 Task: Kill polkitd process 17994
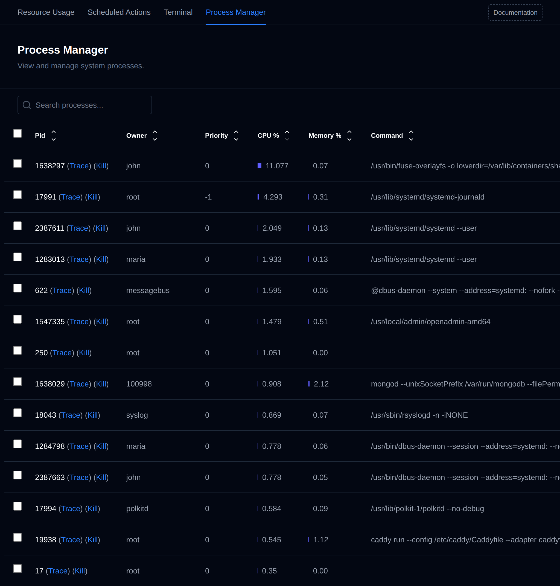[92, 509]
